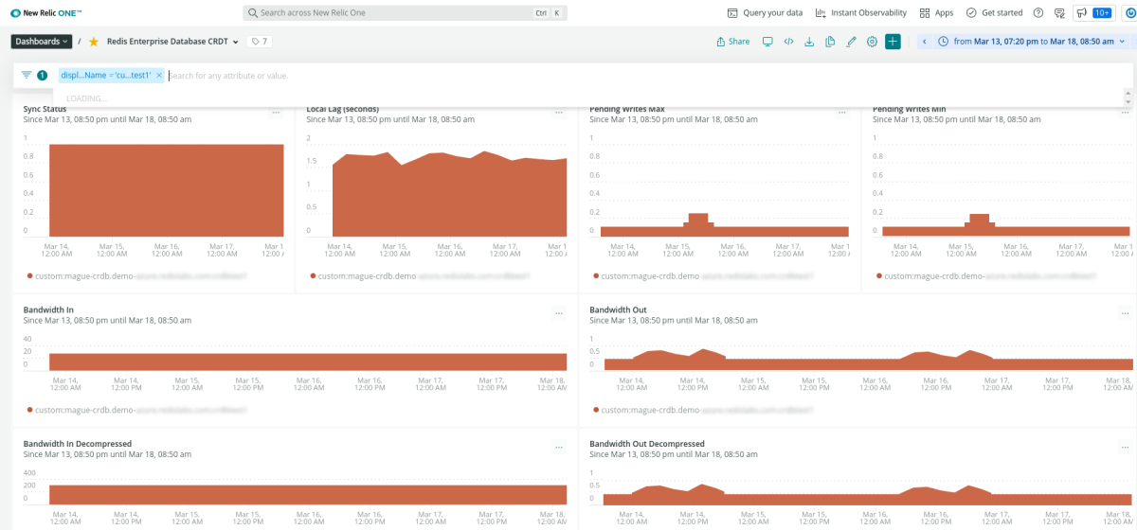
Task: Click the download dashboard icon
Action: [x=809, y=42]
